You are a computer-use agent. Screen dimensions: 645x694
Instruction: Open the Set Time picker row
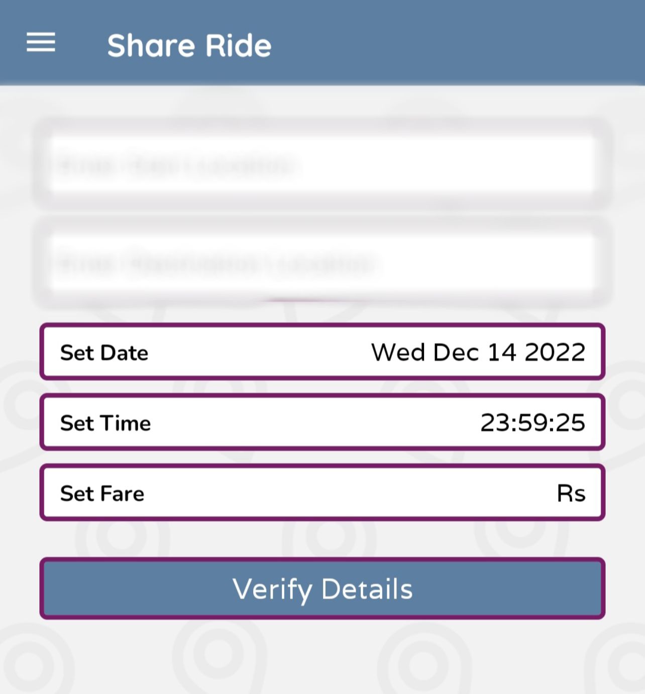(x=322, y=422)
